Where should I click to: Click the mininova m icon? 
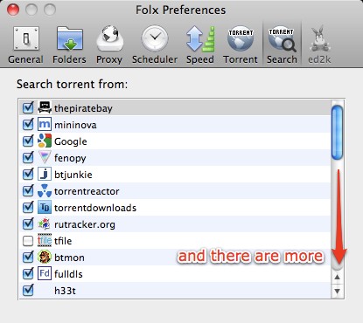[45, 125]
